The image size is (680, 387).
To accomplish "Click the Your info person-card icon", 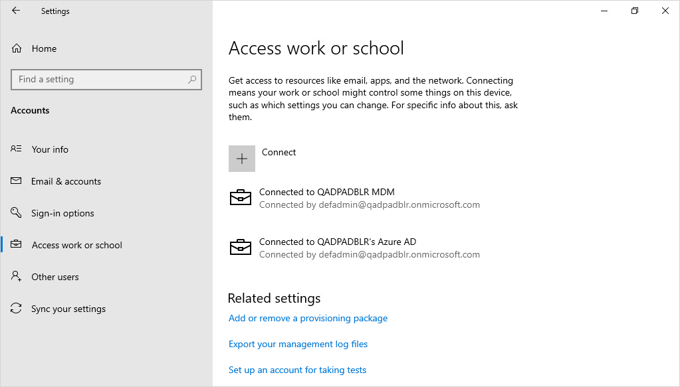I will (x=16, y=149).
